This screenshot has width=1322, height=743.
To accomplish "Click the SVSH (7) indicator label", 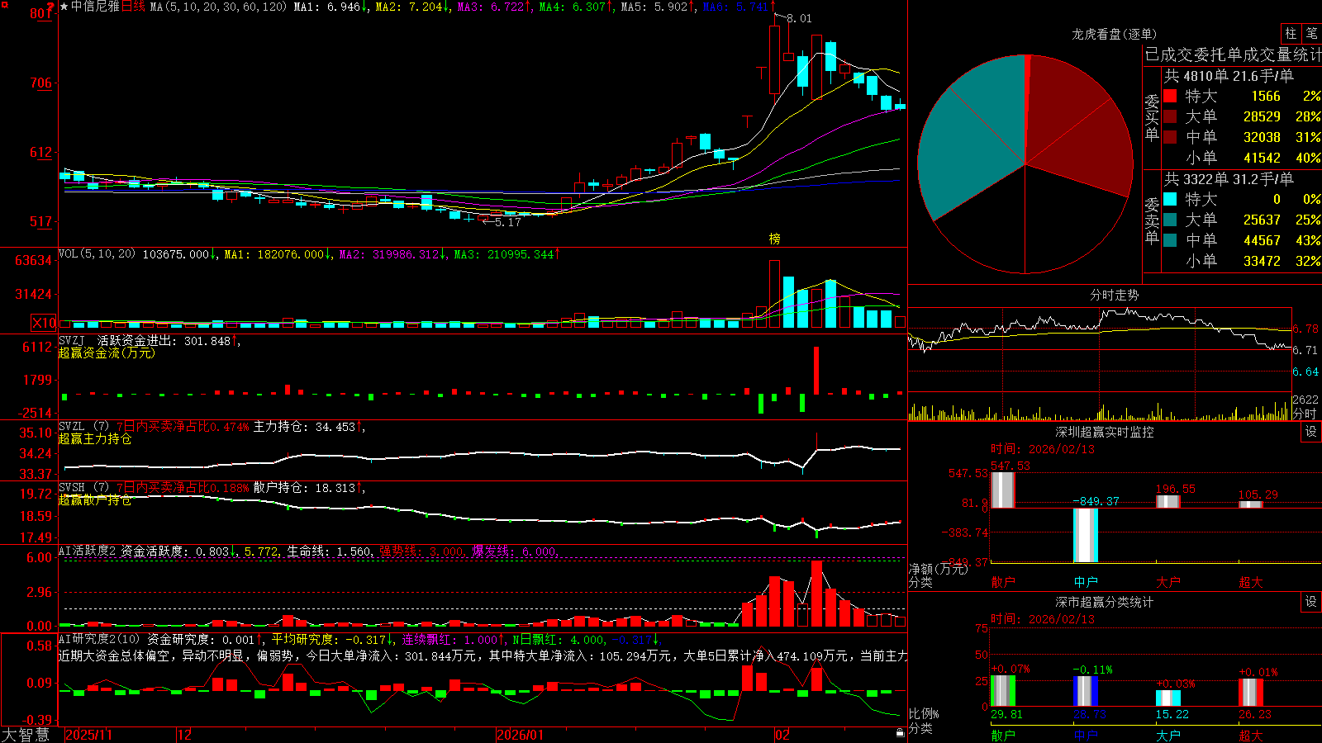I will click(83, 487).
